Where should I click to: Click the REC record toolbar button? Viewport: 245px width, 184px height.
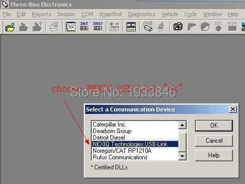point(219,27)
